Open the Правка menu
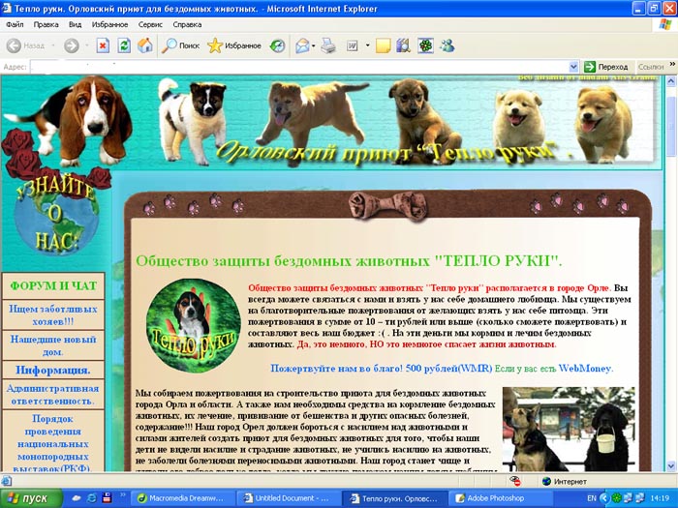This screenshot has width=678, height=508. coord(46,24)
